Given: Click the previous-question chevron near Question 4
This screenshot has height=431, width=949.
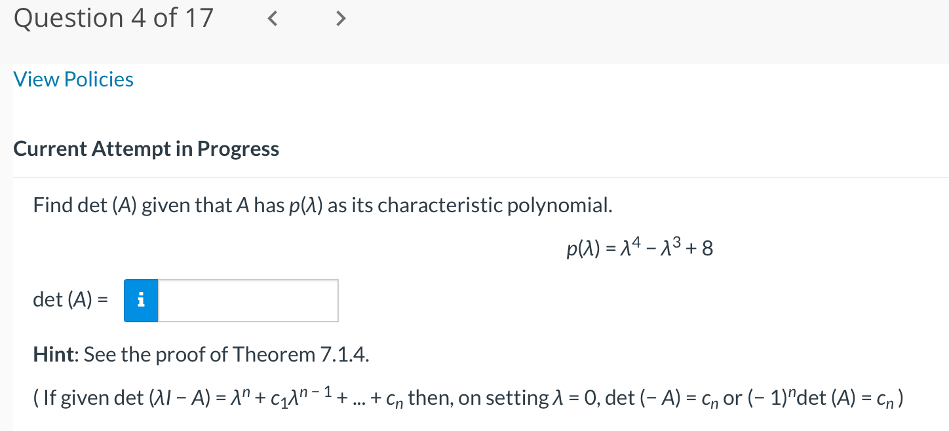Looking at the screenshot, I should coord(272,18).
